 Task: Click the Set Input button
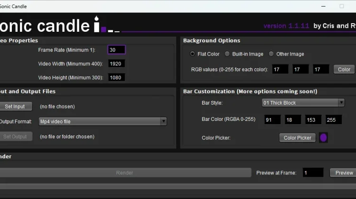point(15,107)
